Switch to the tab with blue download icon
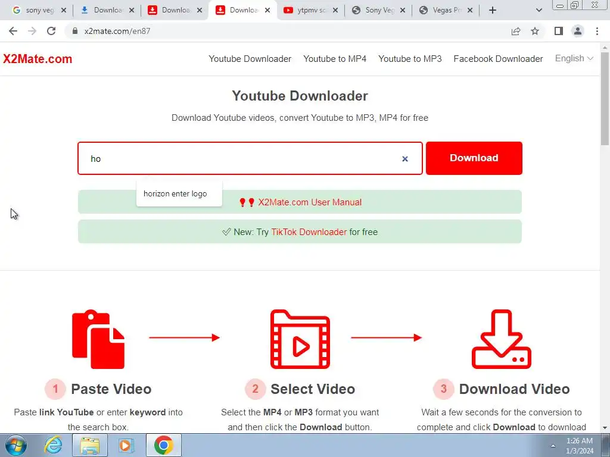The height and width of the screenshot is (457, 610). click(107, 11)
